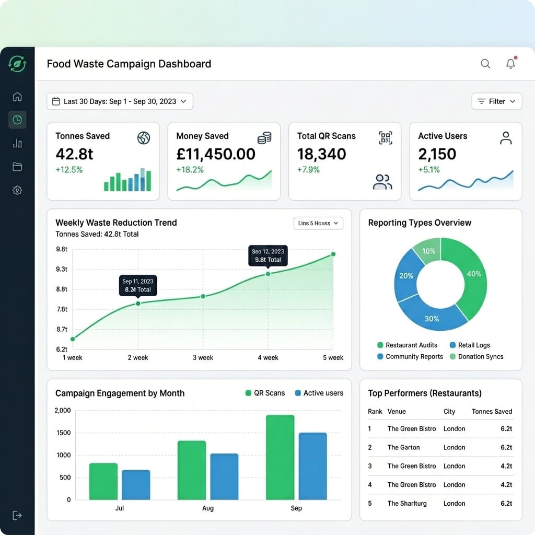
Task: Click the +12.5% change on Tonnes Saved
Action: pos(69,170)
